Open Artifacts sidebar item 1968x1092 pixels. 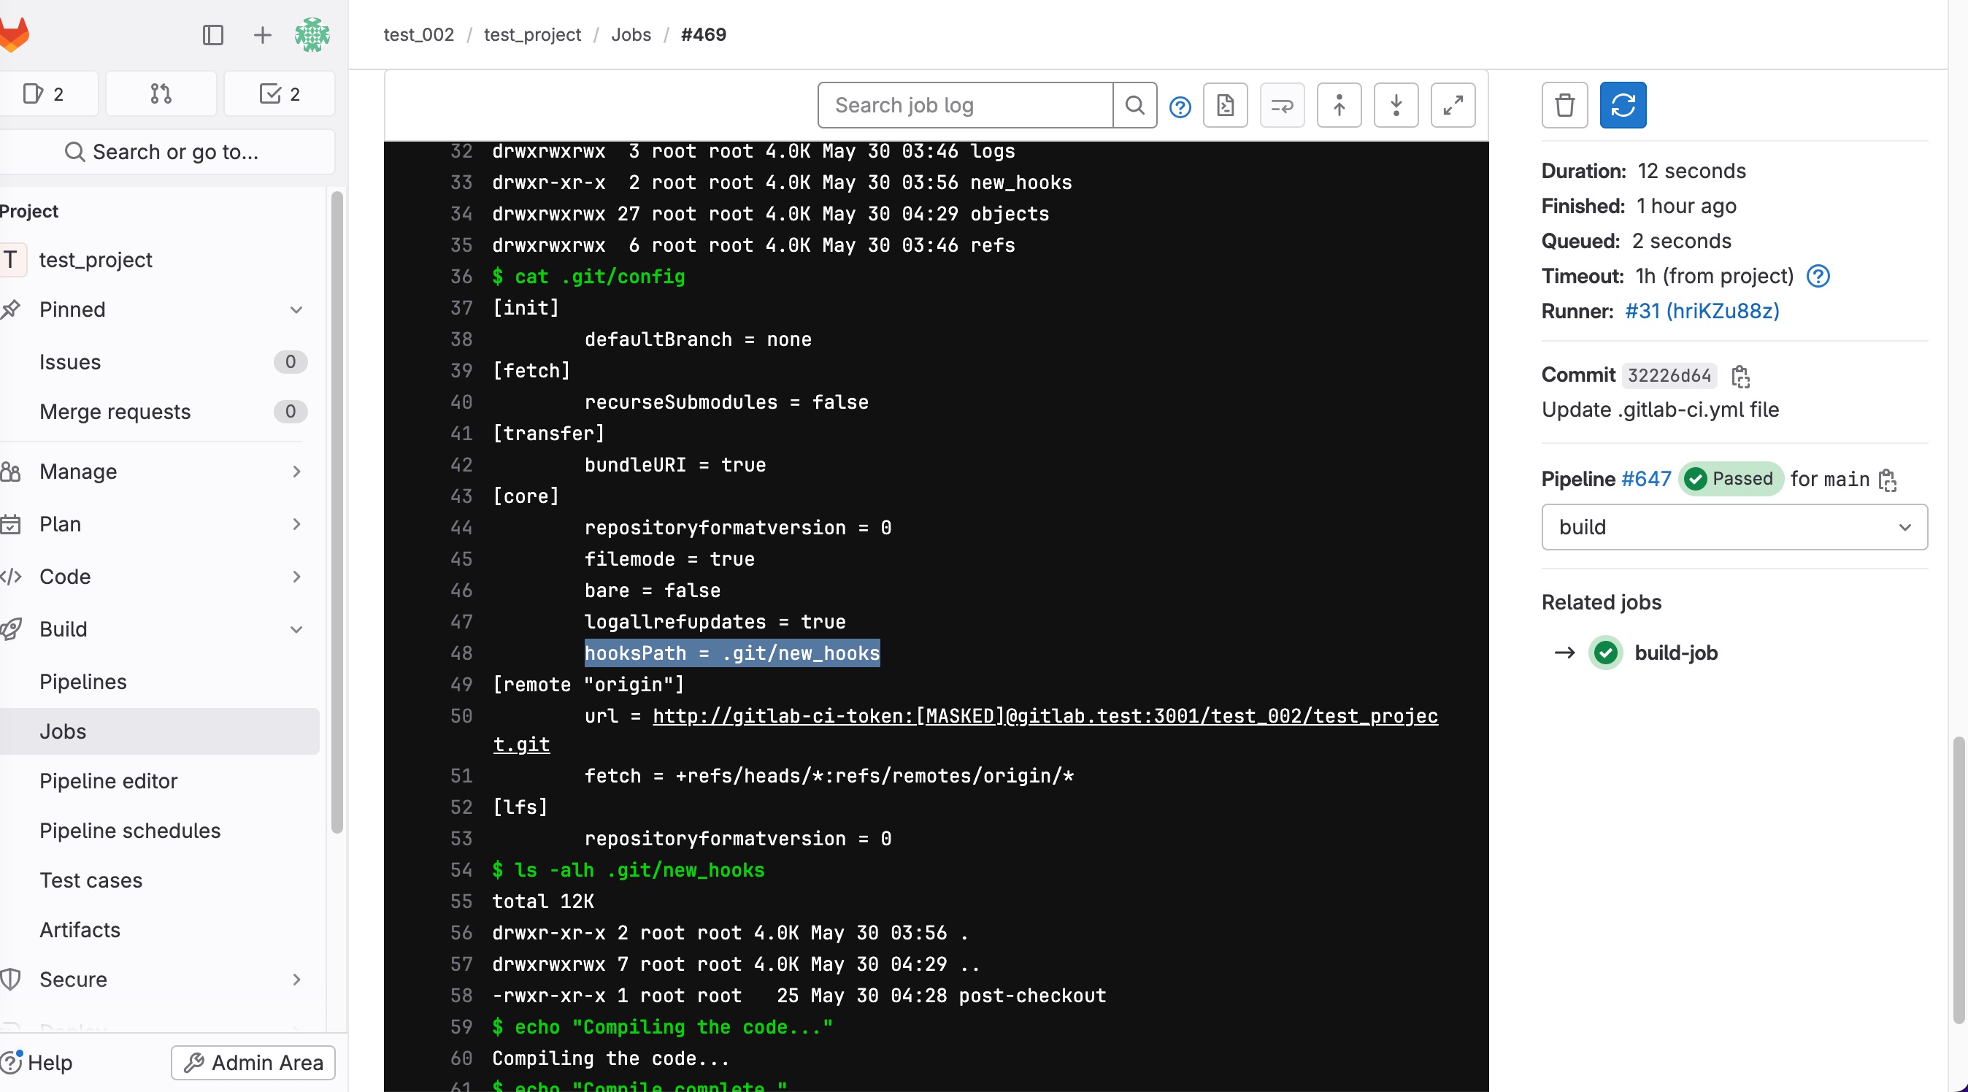80,929
